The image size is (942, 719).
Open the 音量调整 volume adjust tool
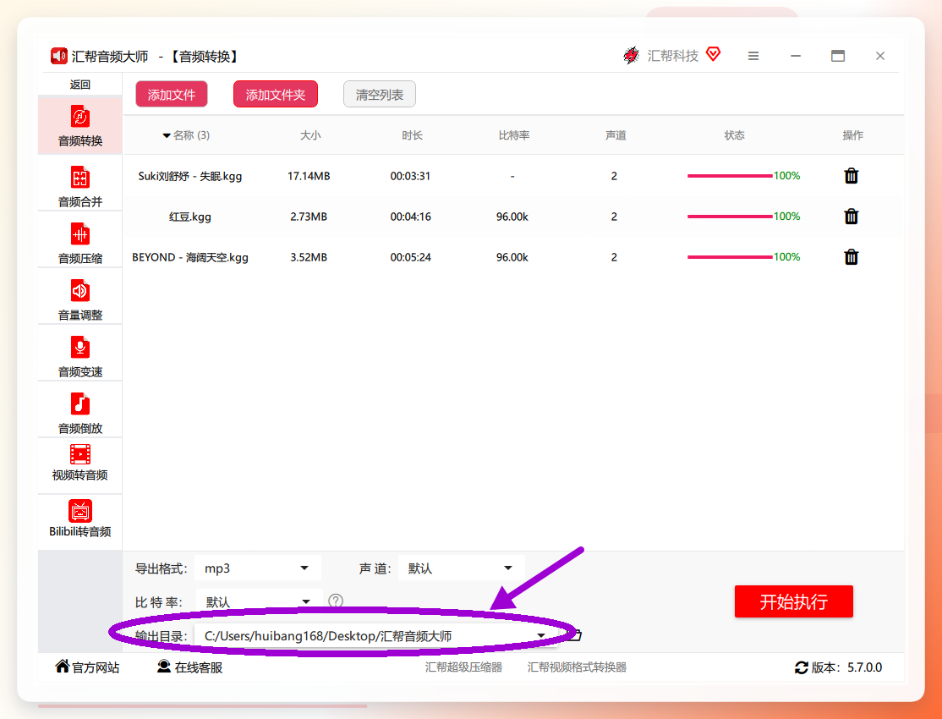coord(79,299)
